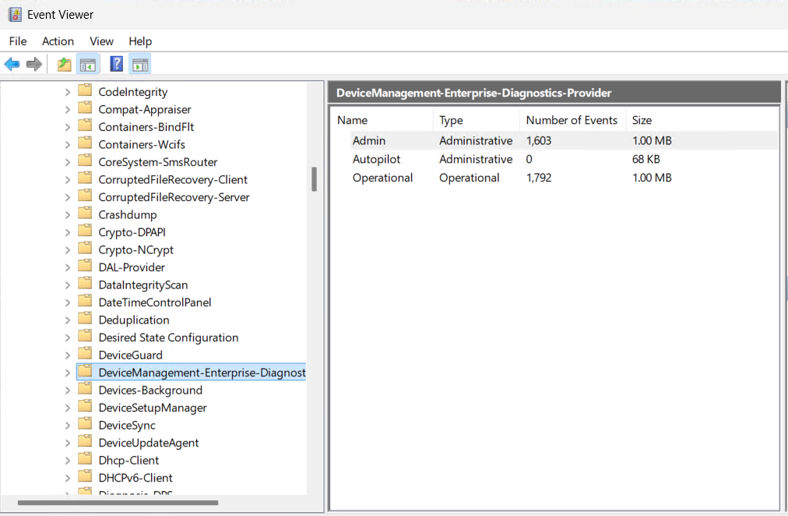The image size is (788, 516).
Task: Open the File menu
Action: [18, 41]
